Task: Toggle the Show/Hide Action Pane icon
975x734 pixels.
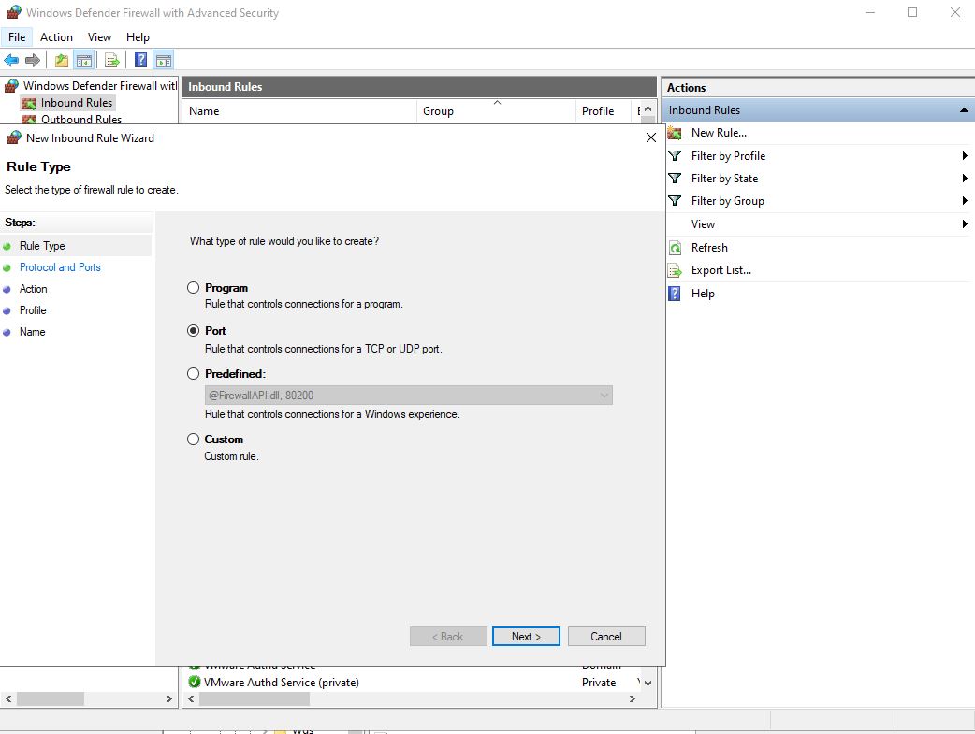Action: [x=164, y=61]
